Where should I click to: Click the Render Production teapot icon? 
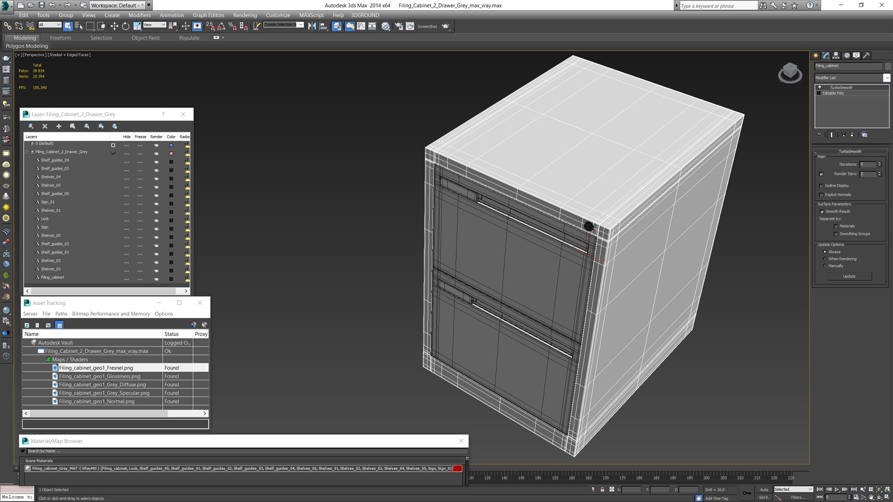tap(446, 26)
